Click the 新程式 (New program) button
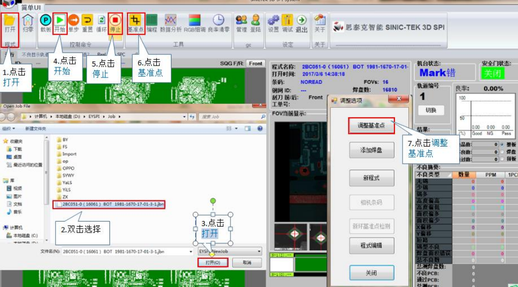 tap(371, 178)
